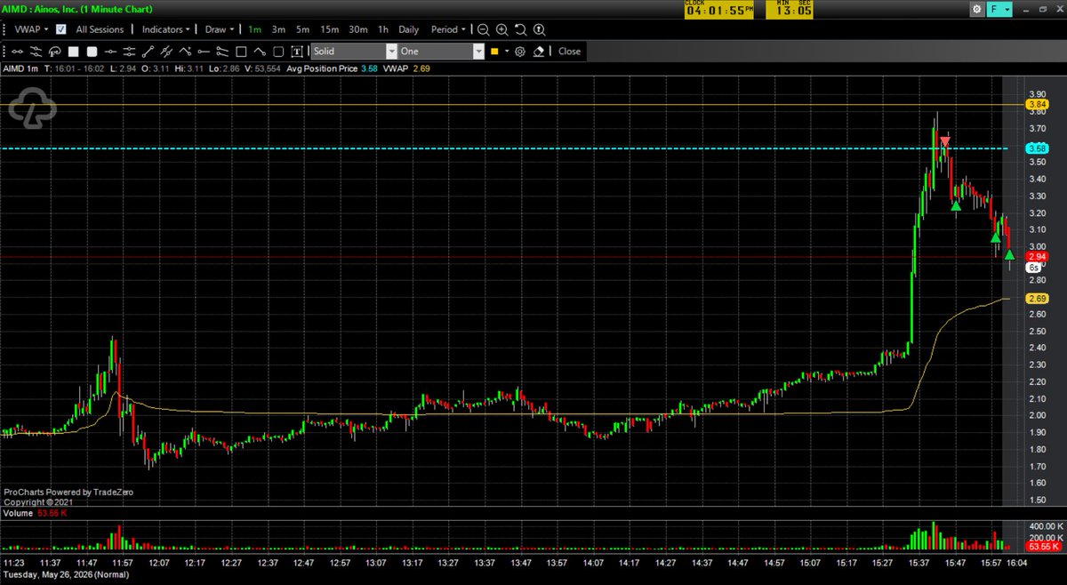Open window settings gear near title bar
Screen dimensions: 1067x585
(976, 9)
